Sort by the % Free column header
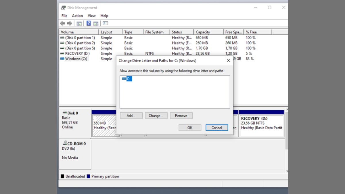 click(x=258, y=32)
